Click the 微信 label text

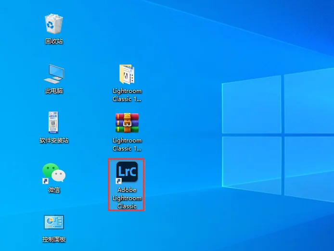(x=54, y=189)
